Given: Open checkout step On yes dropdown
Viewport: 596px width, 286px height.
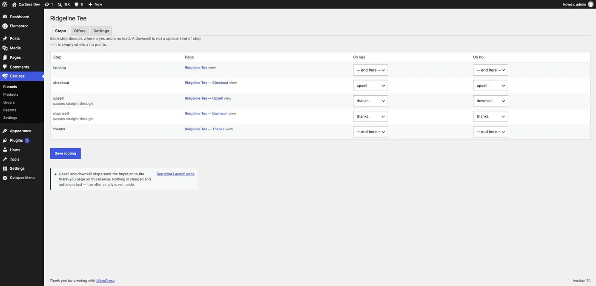Looking at the screenshot, I should pyautogui.click(x=370, y=86).
